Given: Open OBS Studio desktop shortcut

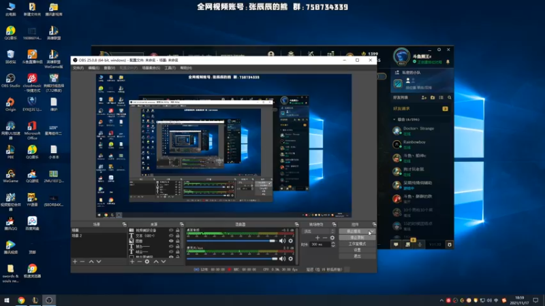Looking at the screenshot, I should [x=10, y=81].
